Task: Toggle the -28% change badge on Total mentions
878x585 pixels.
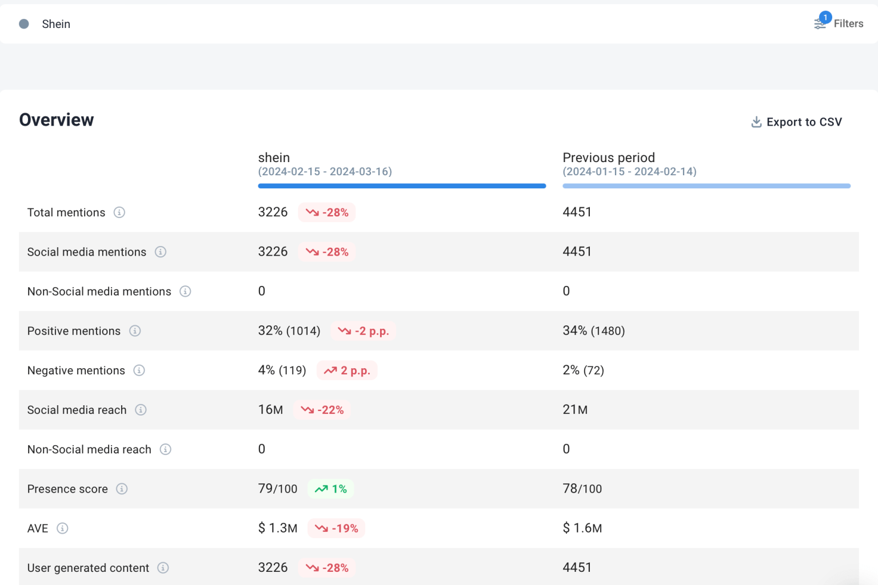Action: point(326,212)
